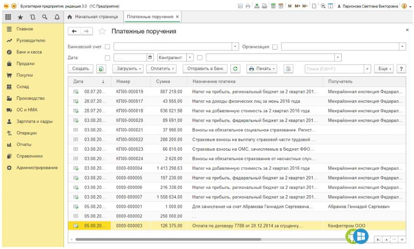Click the save diskette icon in title bar
This screenshot has width=414, height=249.
[x=240, y=6]
